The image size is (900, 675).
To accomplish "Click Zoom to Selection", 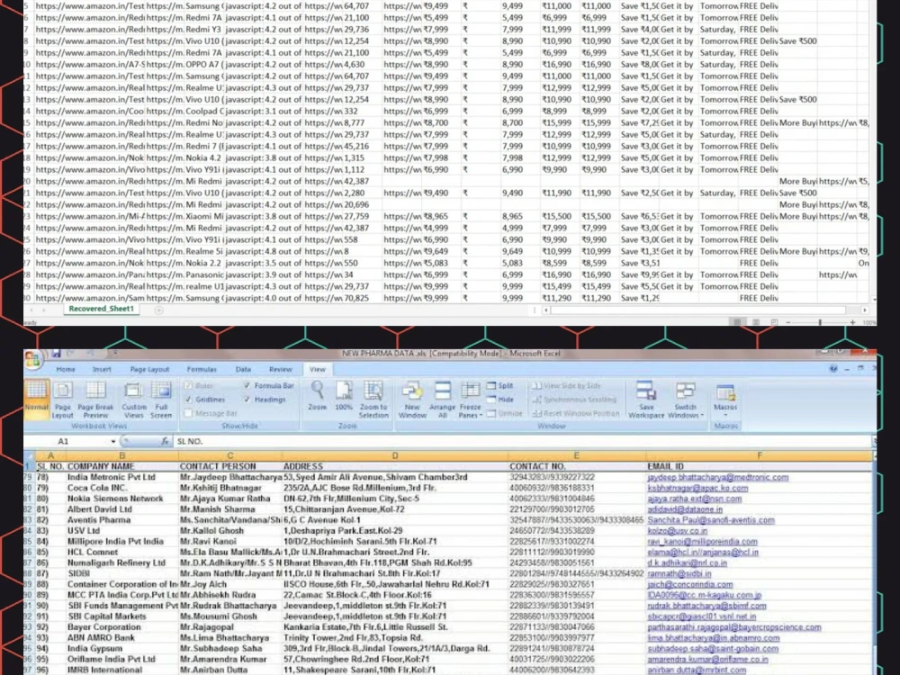I will click(373, 399).
